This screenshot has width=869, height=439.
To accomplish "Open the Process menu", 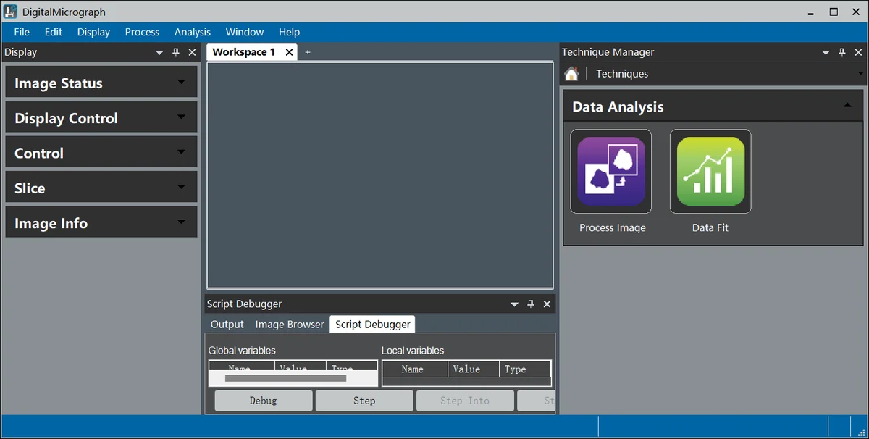I will (142, 32).
